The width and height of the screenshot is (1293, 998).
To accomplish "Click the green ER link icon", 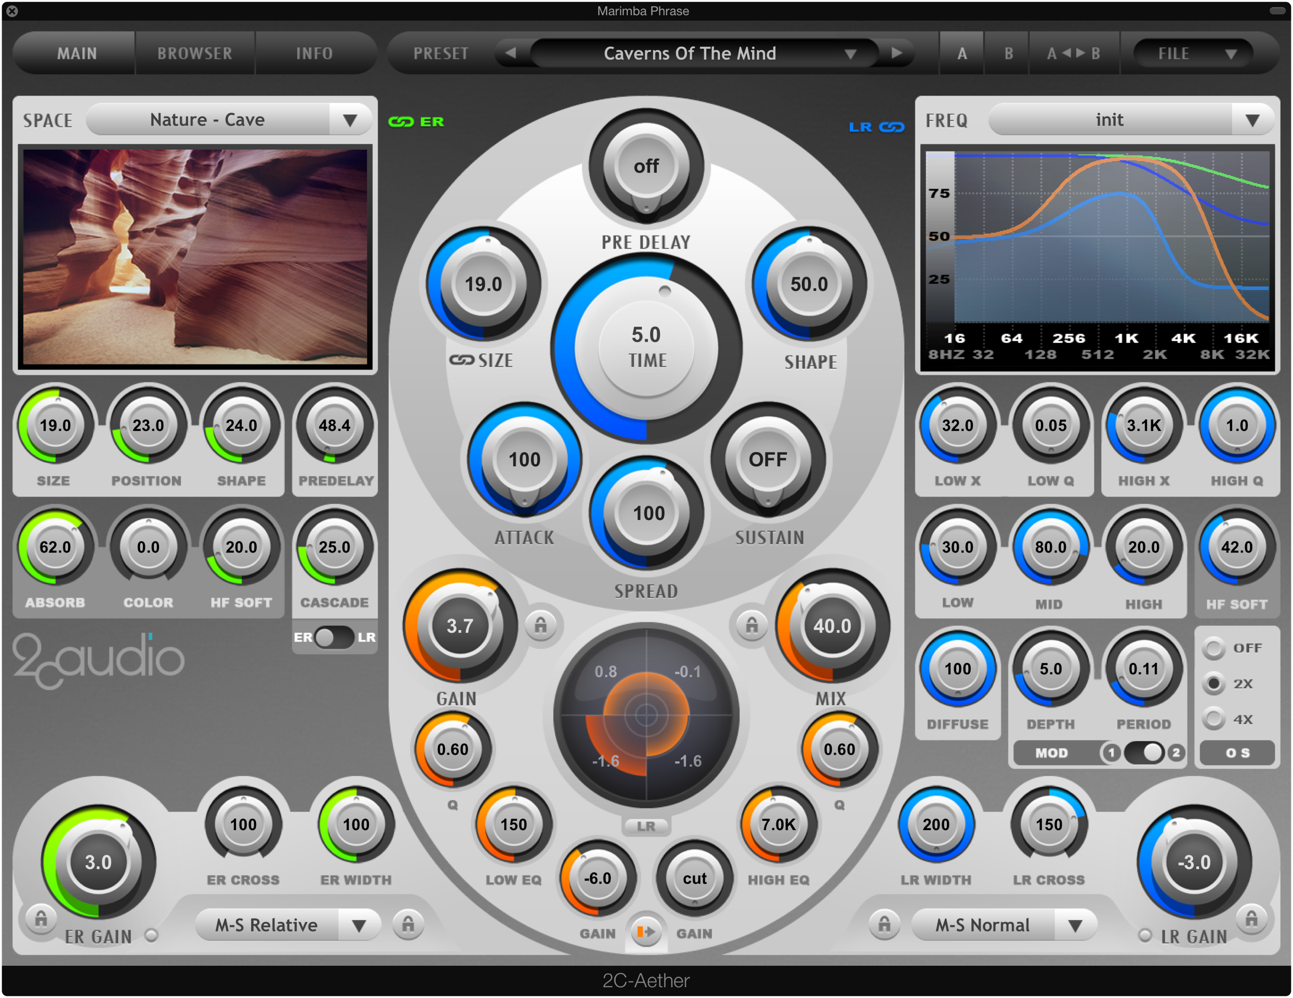I will click(401, 122).
